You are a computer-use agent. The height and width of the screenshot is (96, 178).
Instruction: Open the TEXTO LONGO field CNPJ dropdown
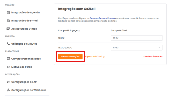(137, 47)
